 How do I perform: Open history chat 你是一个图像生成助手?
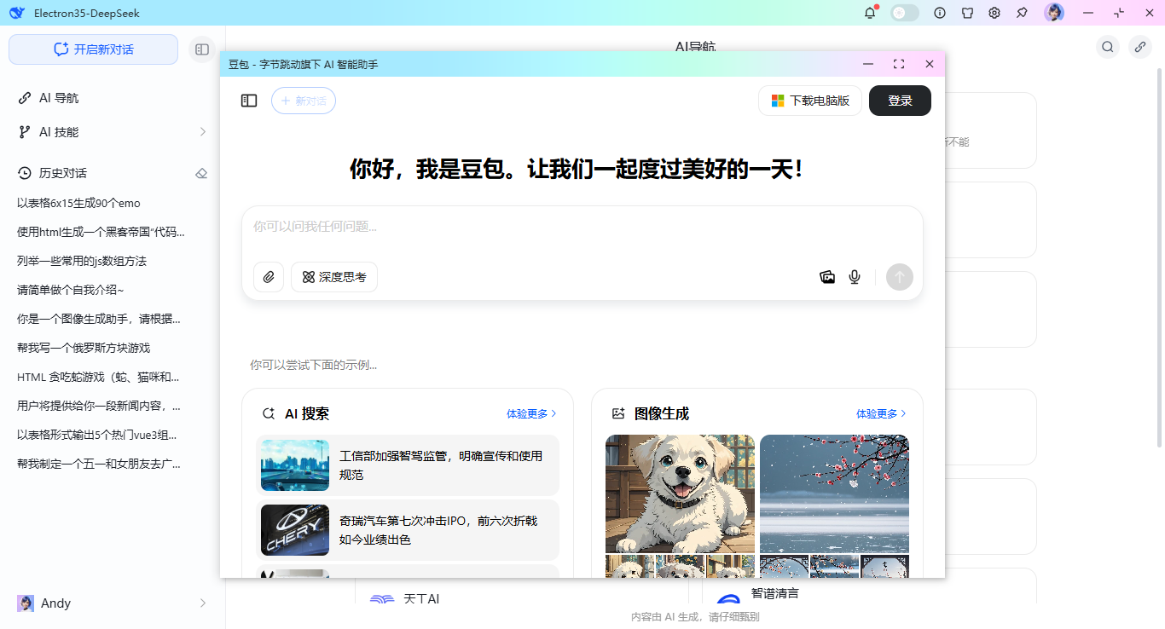tap(99, 319)
